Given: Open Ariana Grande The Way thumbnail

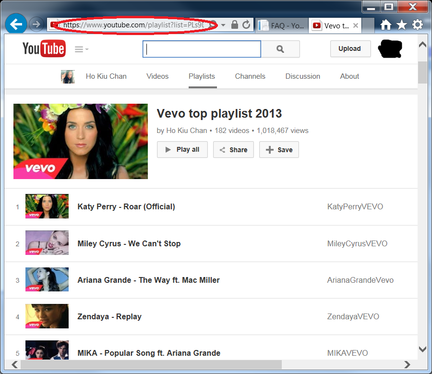Looking at the screenshot, I should [x=47, y=279].
